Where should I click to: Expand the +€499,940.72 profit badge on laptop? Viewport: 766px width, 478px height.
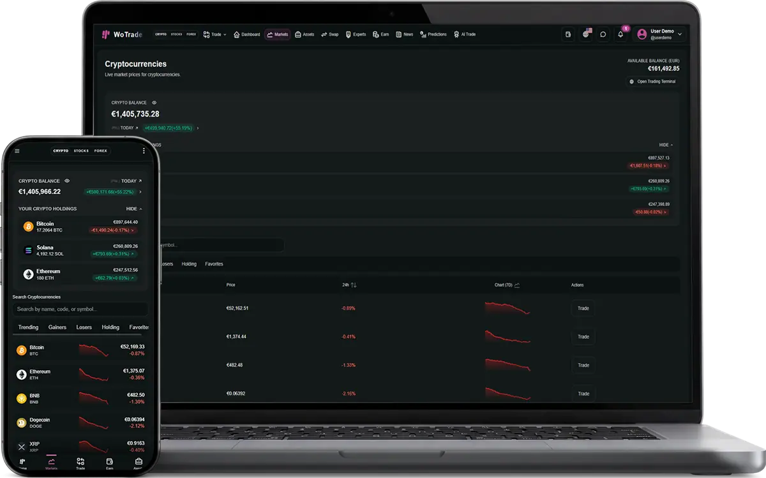click(169, 128)
